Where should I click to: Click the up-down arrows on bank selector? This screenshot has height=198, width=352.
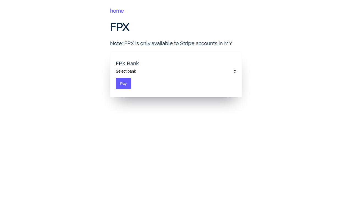(235, 71)
